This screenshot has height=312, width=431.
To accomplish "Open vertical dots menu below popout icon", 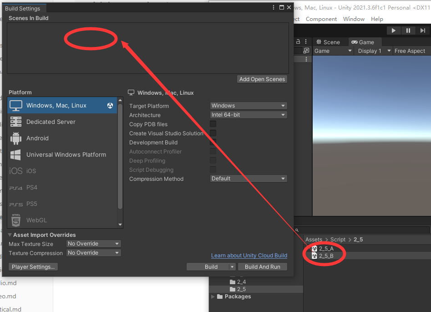I will (306, 59).
